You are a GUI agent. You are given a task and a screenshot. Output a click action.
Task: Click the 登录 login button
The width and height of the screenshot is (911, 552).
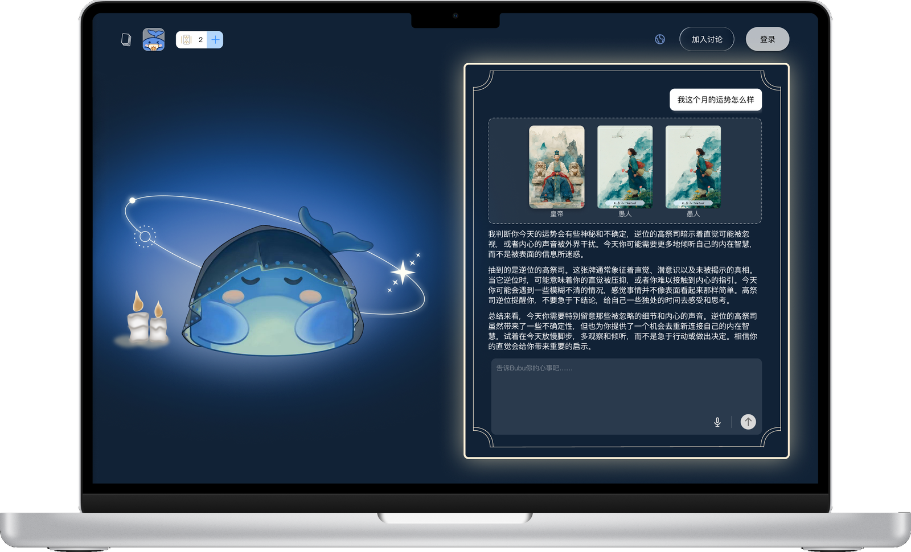[x=768, y=39]
